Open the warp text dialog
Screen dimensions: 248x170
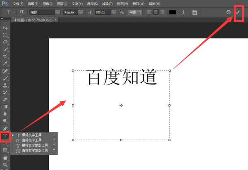pos(183,12)
